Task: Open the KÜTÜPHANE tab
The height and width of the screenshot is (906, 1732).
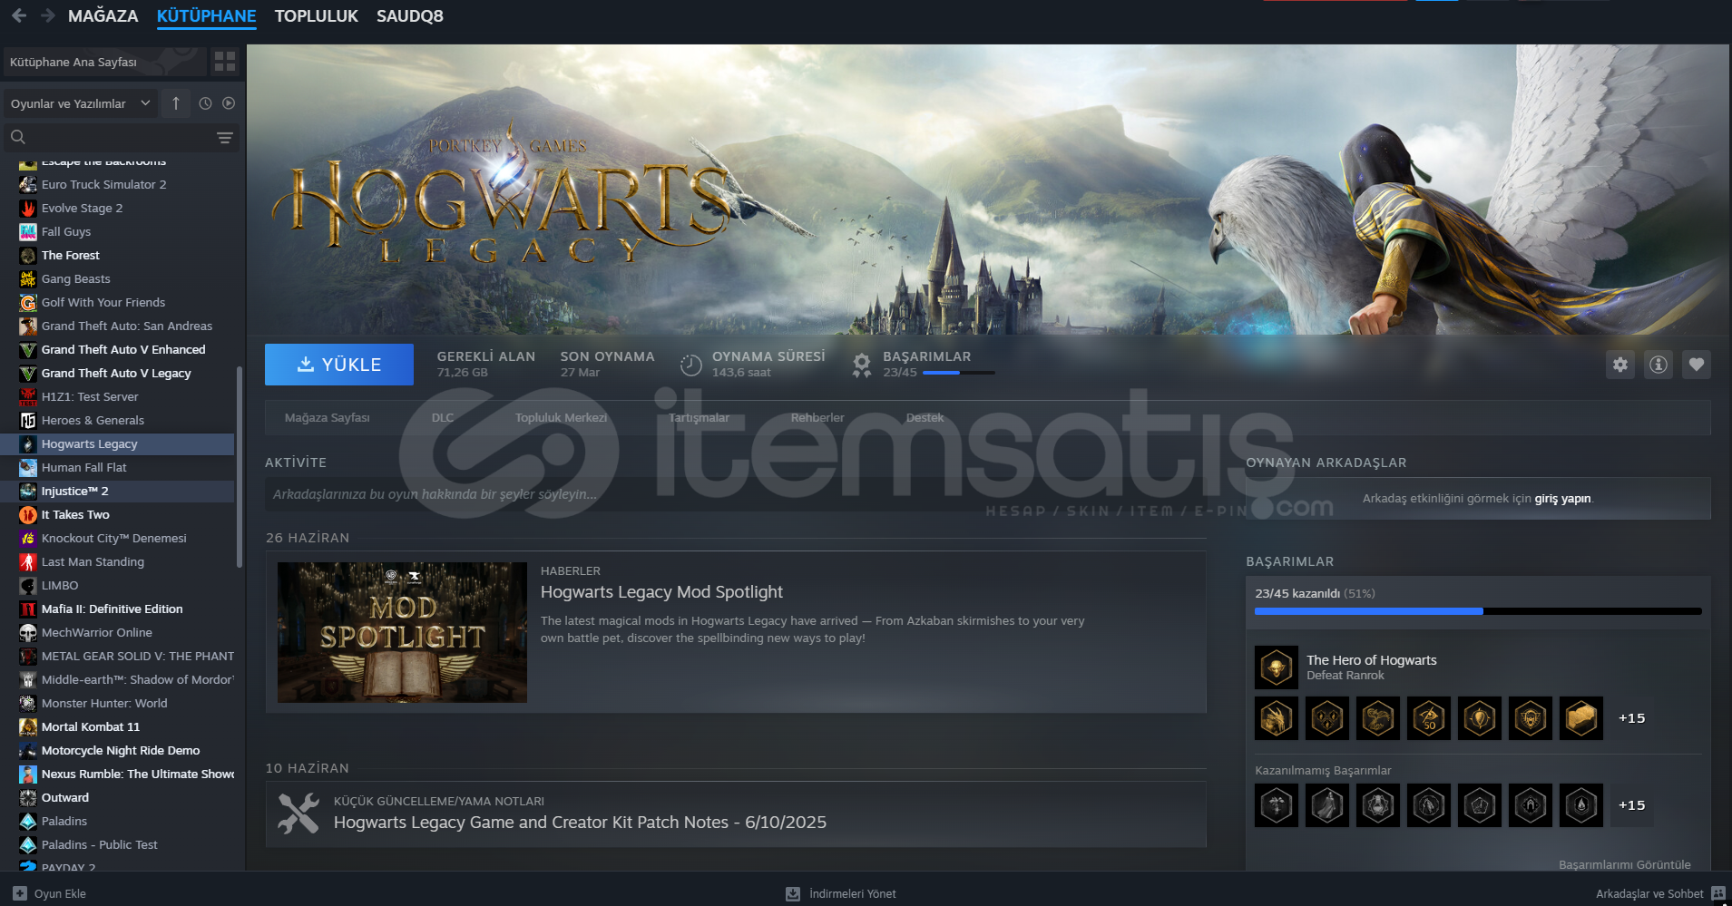Action: (206, 15)
